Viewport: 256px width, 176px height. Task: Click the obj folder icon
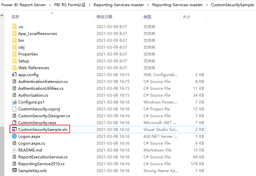(14, 47)
